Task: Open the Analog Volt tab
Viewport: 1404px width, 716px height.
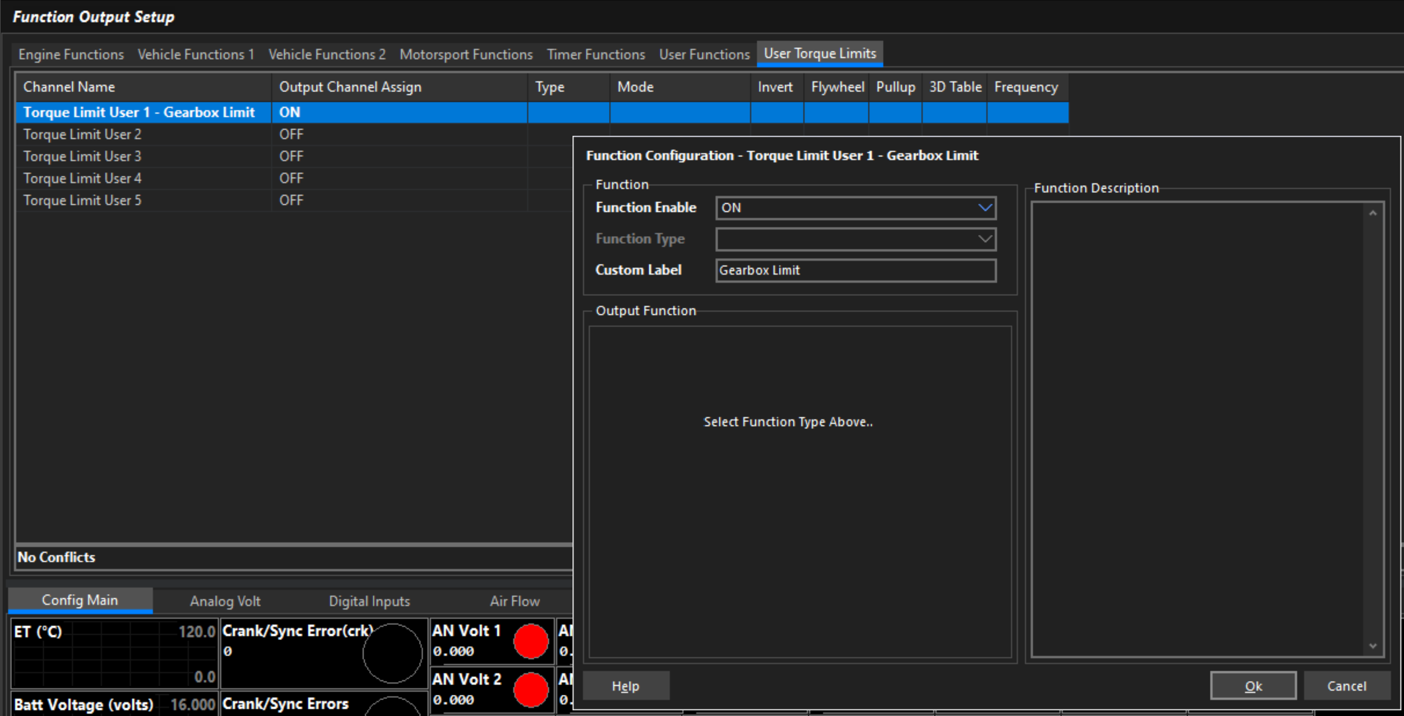Action: click(x=224, y=601)
